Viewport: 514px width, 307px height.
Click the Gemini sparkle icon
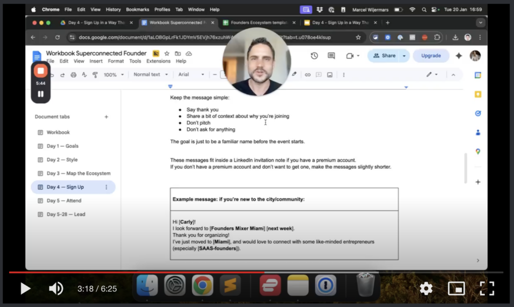[x=458, y=56]
